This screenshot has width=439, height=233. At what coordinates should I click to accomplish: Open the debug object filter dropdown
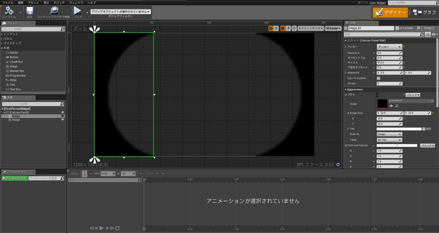(120, 12)
